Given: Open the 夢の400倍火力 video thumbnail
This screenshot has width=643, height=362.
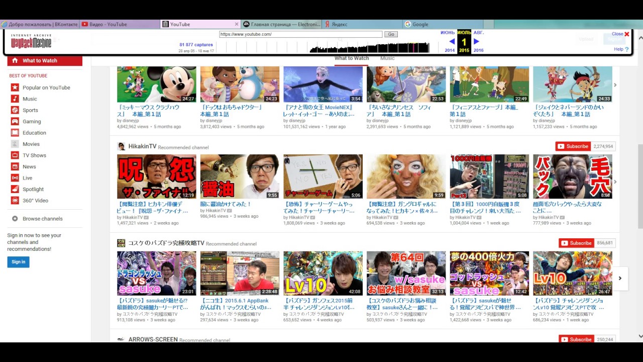Looking at the screenshot, I should [x=489, y=274].
